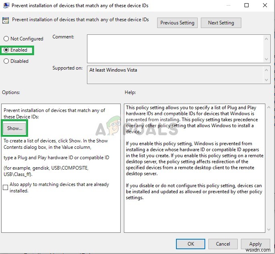Confirm with the OK button

coord(191,244)
